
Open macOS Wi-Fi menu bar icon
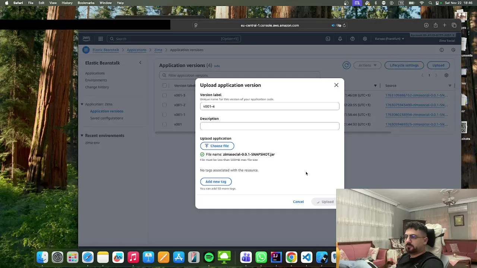[422, 3]
